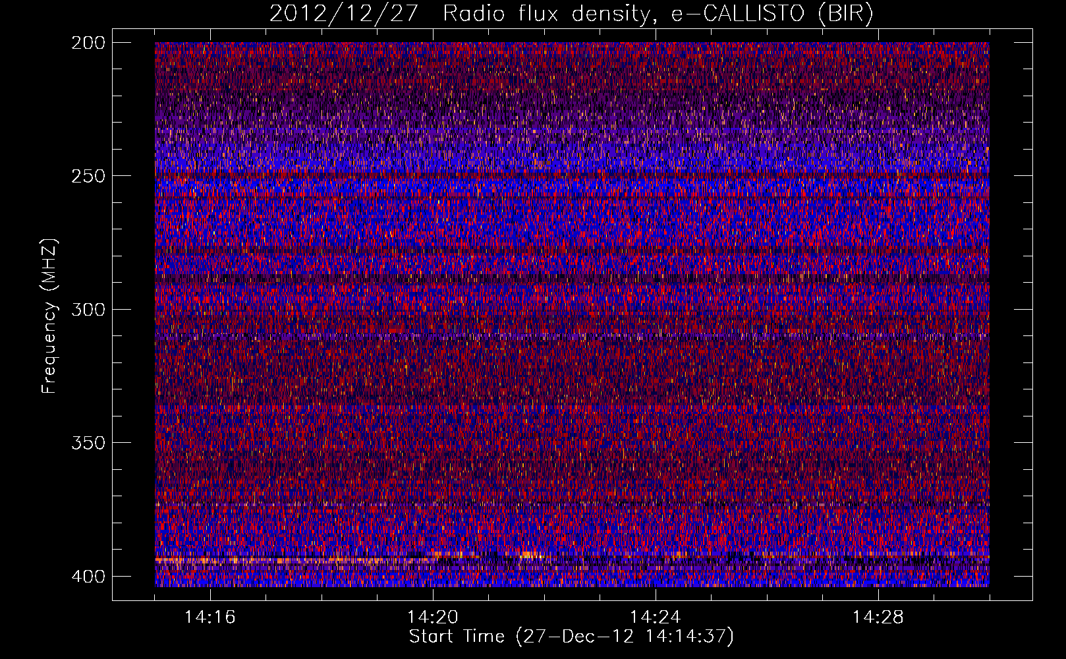Image resolution: width=1066 pixels, height=659 pixels.
Task: Click the 200 frequency tick label
Action: point(88,42)
